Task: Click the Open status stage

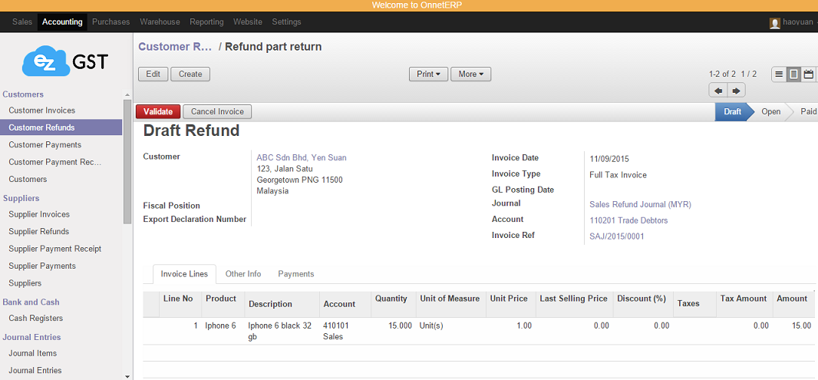Action: coord(770,112)
